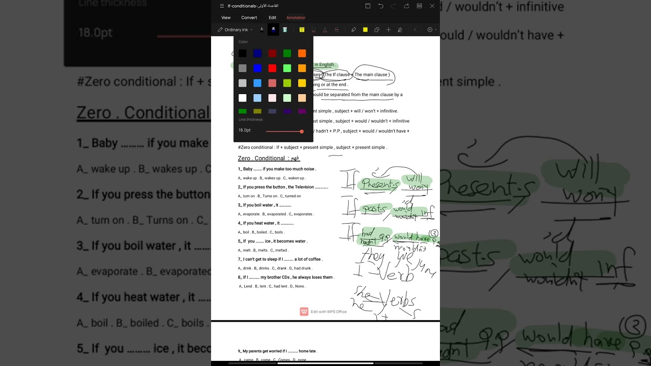This screenshot has height=366, width=651.
Task: Click question '9_ My parents get worried'
Action: pos(278,351)
